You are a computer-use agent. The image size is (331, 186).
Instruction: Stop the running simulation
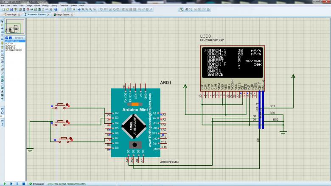click(x=23, y=183)
